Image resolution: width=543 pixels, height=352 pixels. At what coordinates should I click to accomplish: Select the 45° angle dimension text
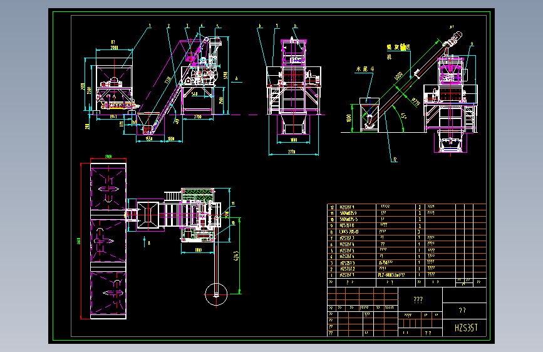(404, 116)
